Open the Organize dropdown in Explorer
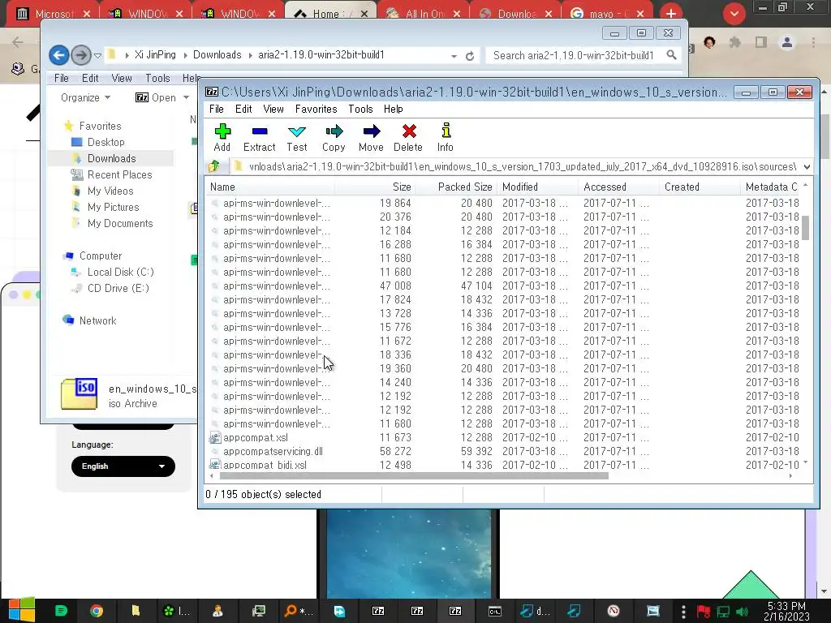The width and height of the screenshot is (831, 623). pos(85,97)
